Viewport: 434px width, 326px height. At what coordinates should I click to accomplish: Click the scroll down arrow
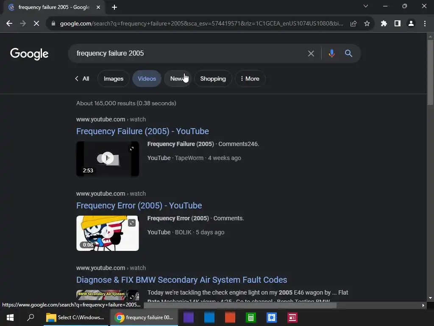430,298
